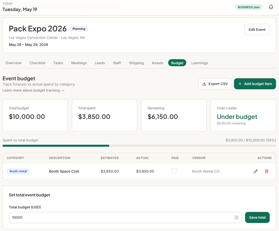279x231 pixels.
Task: Click the total budget number stepper arrows
Action: tap(236, 217)
